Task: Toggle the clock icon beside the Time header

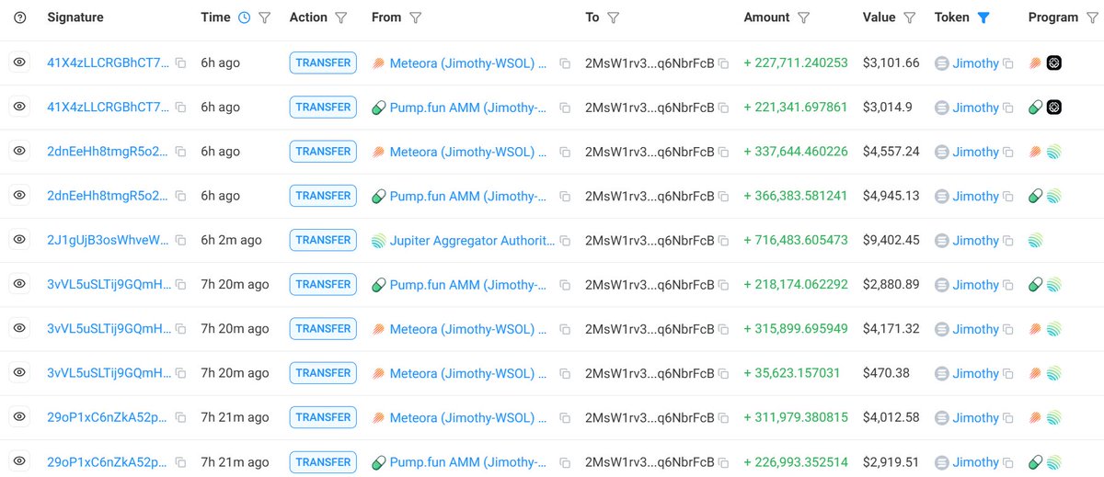Action: [x=244, y=17]
